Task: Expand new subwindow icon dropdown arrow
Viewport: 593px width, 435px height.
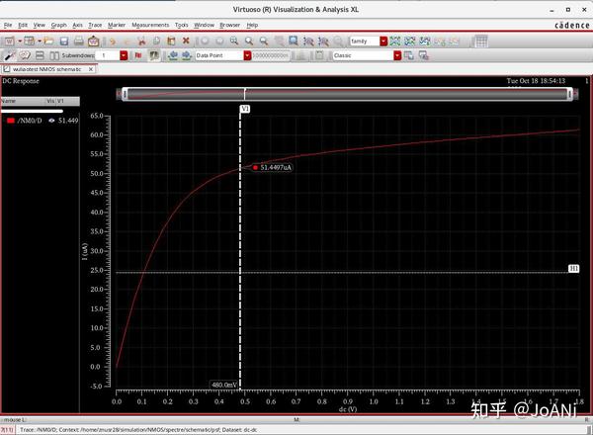Action: pyautogui.click(x=40, y=41)
